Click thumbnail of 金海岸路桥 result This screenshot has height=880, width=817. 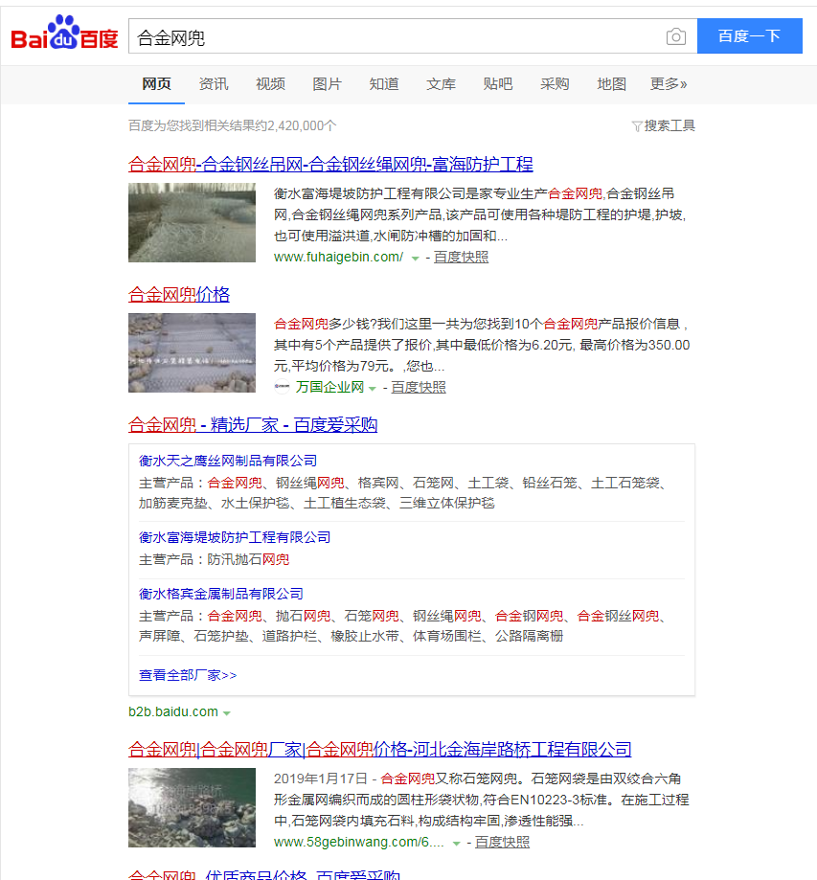pyautogui.click(x=192, y=807)
